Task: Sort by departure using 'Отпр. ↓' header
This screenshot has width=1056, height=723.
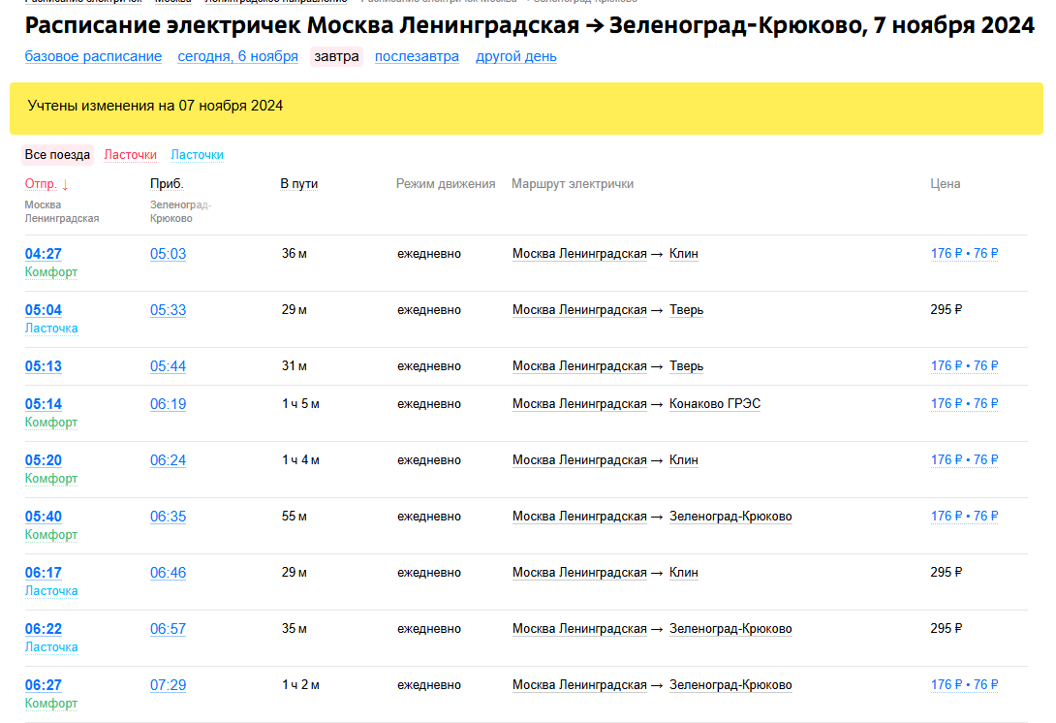Action: [47, 184]
